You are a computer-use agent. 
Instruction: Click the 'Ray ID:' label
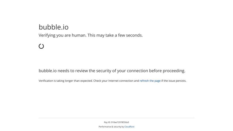coord(107,122)
